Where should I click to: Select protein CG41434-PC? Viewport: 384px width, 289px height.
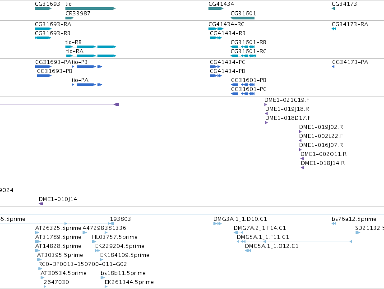pyautogui.click(x=227, y=62)
